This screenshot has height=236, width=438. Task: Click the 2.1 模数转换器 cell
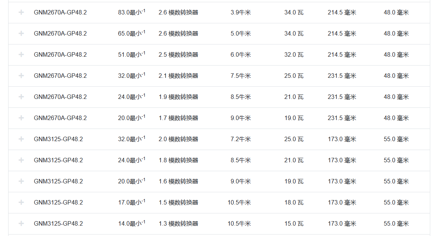tap(178, 76)
